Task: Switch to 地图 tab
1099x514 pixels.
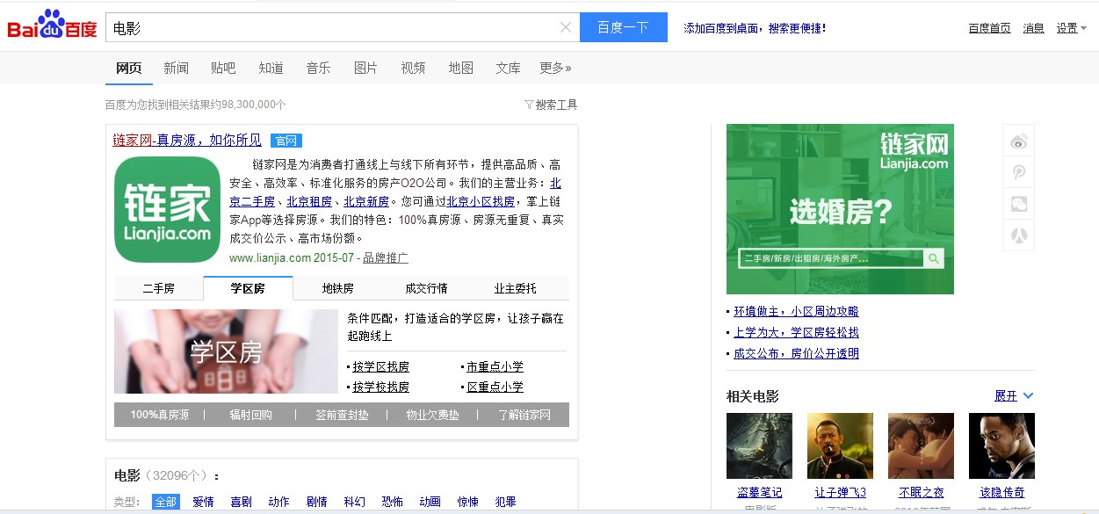Action: pos(460,68)
